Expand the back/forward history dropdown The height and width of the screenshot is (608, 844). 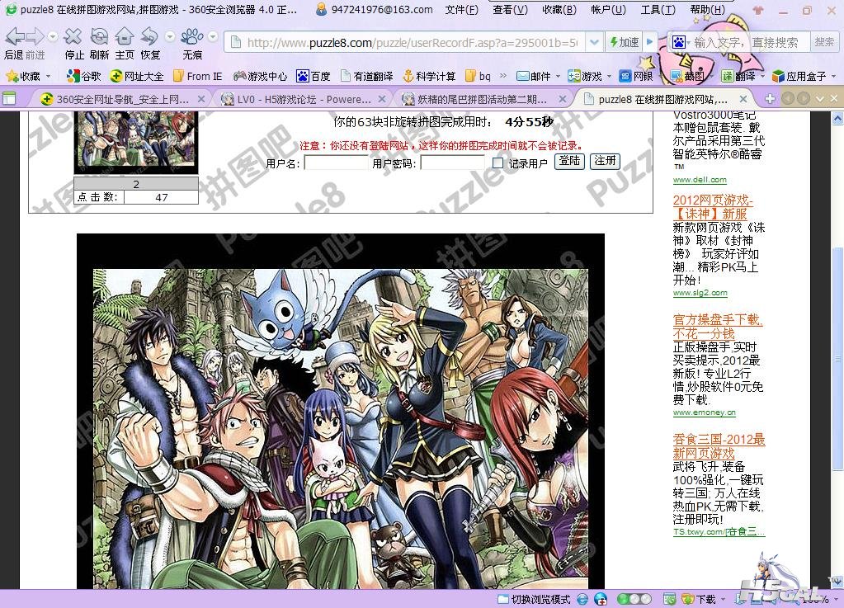point(53,36)
